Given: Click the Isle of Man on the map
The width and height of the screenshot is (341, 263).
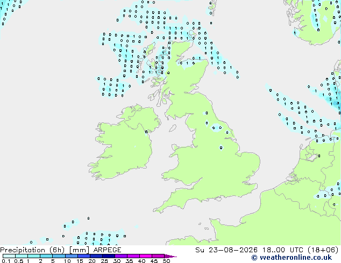Looking at the screenshot, I should click(x=173, y=128).
